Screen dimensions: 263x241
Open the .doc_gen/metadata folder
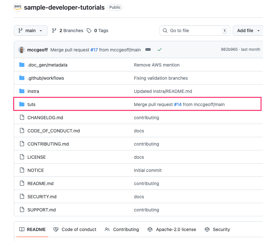coord(48,65)
